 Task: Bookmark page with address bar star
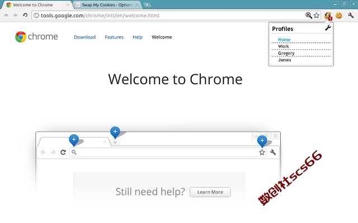point(317,15)
